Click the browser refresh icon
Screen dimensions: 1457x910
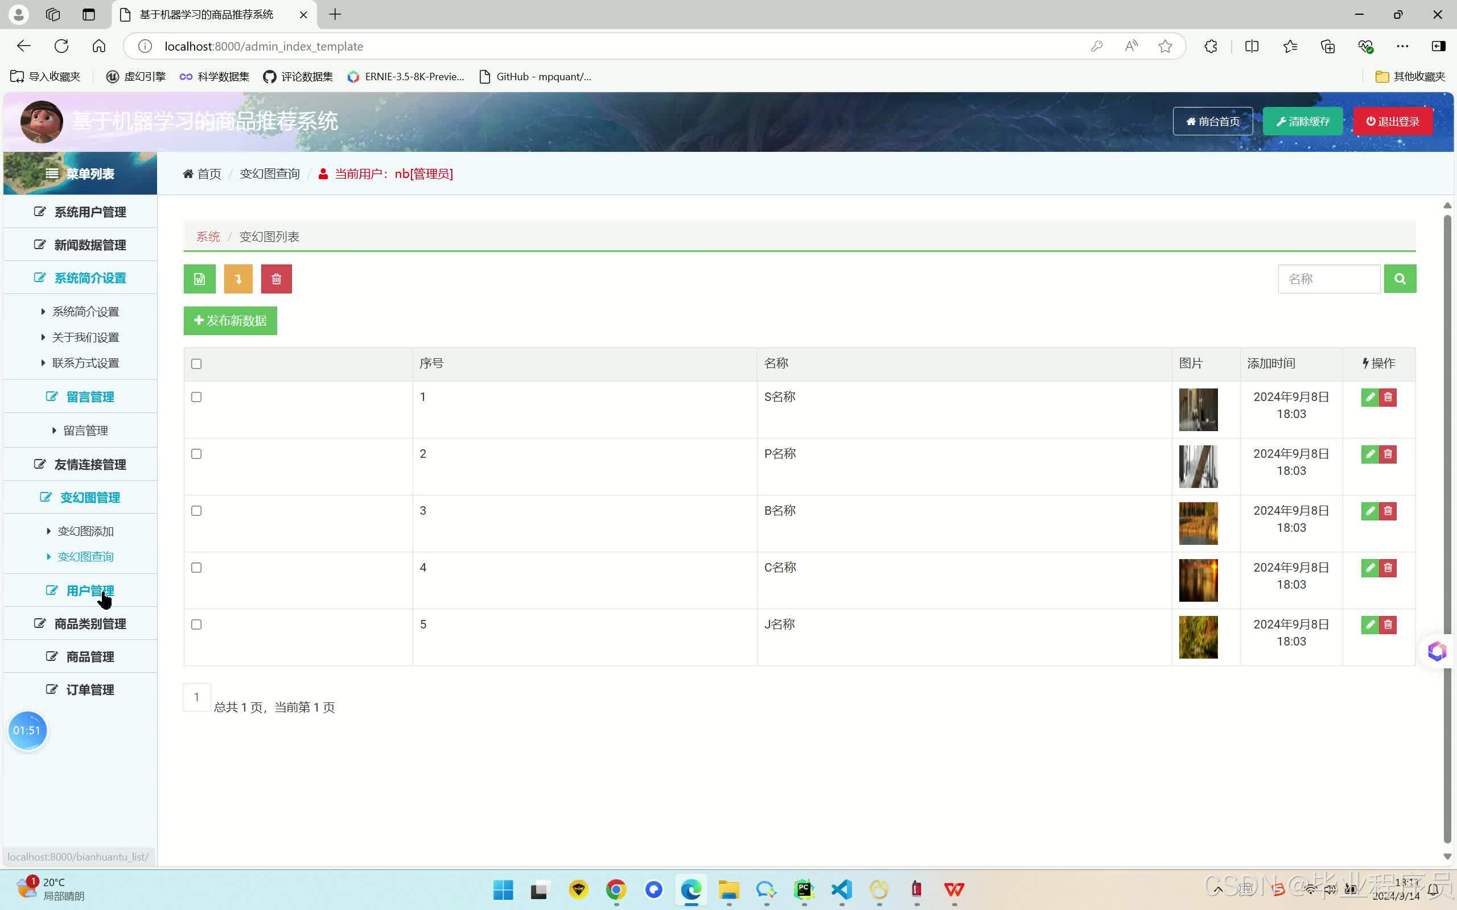(x=61, y=46)
